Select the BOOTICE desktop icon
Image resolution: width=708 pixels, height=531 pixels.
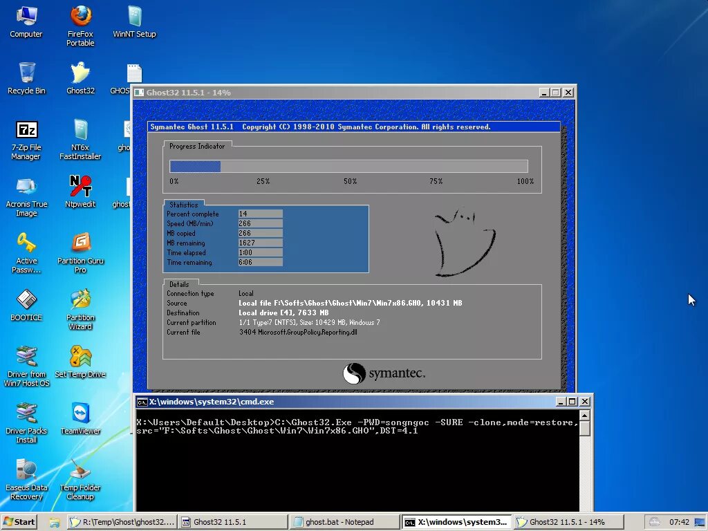pyautogui.click(x=26, y=305)
